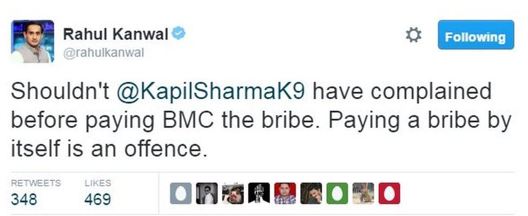This screenshot has width=528, height=216.
Task: Click the RETWEETS label above the count
Action: [x=36, y=183]
